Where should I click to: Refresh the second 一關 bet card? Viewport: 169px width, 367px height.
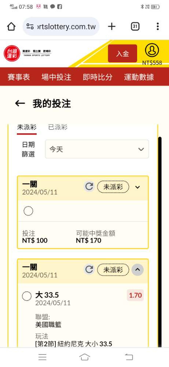point(89,269)
